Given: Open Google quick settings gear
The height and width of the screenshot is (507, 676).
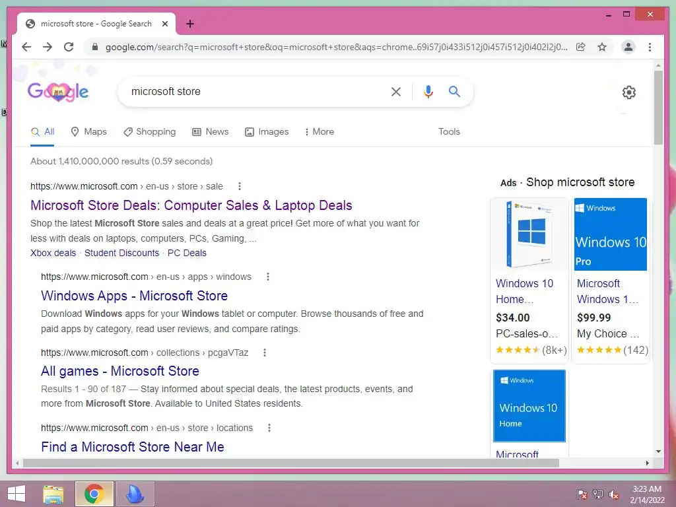Looking at the screenshot, I should (x=628, y=92).
